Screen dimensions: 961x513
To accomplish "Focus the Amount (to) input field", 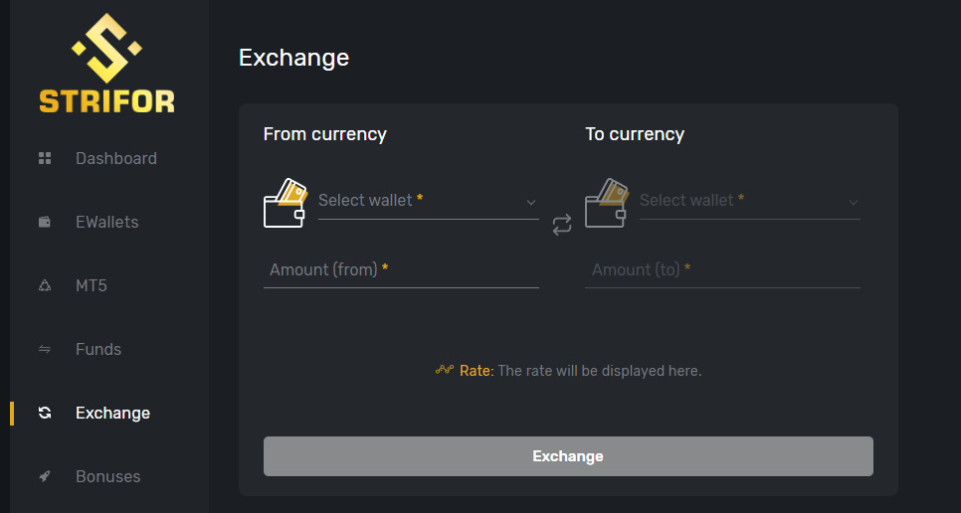I will click(722, 270).
